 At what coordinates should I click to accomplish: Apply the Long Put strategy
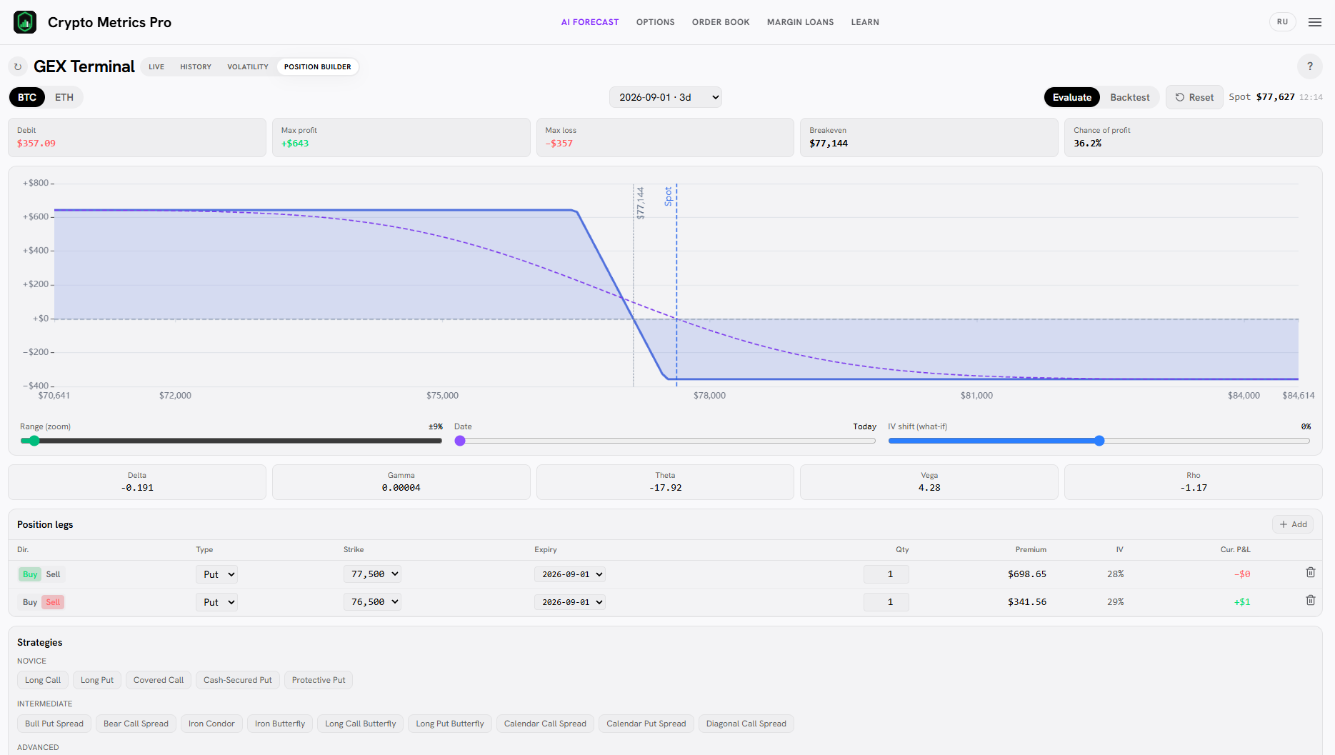97,680
